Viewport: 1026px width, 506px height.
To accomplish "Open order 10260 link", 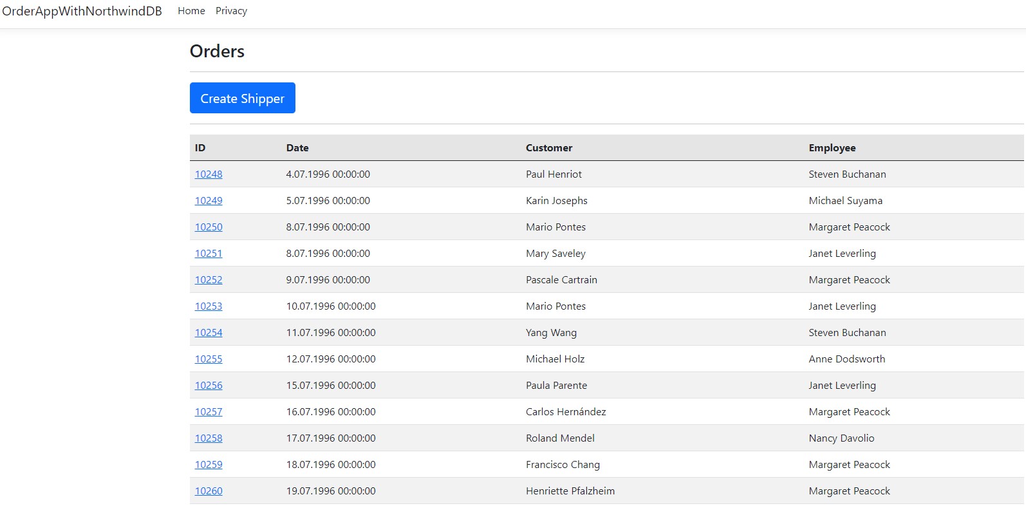I will pos(209,491).
